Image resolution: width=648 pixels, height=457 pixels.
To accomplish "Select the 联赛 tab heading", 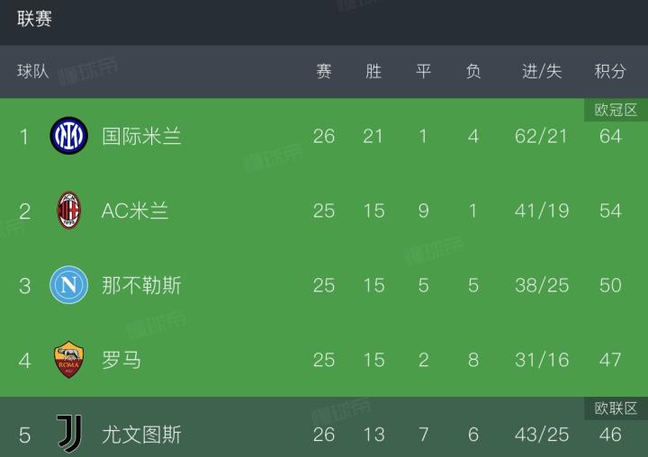I will click(34, 19).
